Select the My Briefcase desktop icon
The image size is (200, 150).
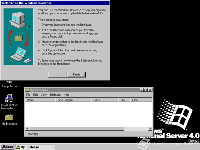pos(9,119)
